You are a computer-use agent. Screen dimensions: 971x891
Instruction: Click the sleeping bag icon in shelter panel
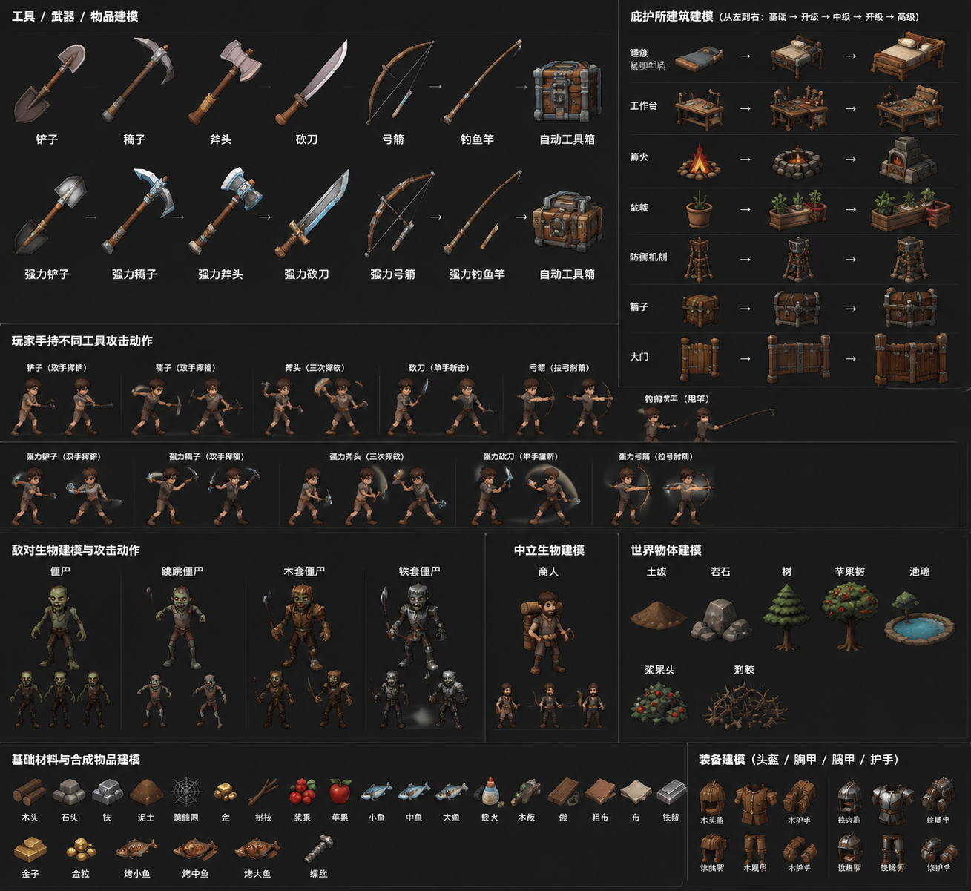(699, 58)
